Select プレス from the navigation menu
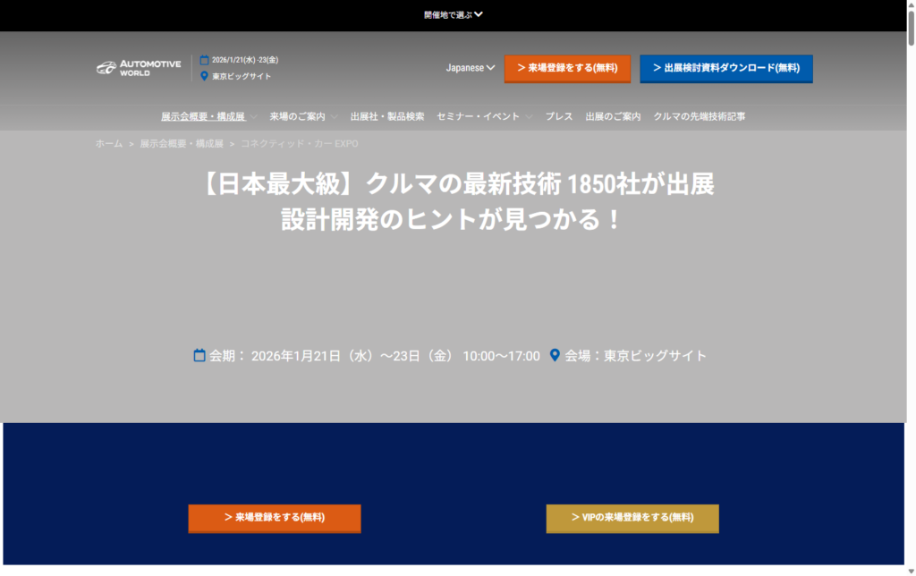 tap(558, 115)
